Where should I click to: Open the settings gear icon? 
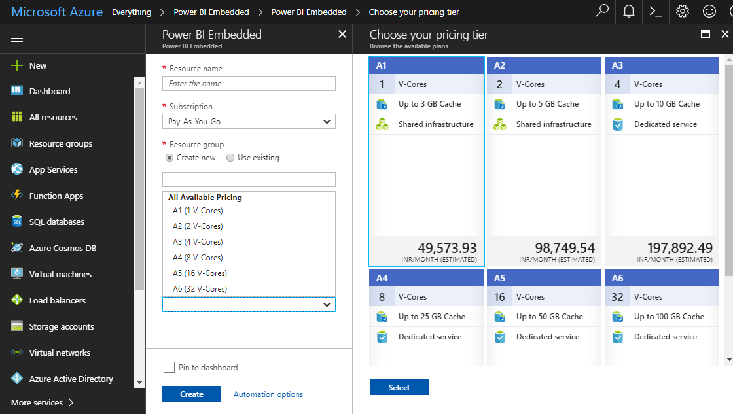[683, 11]
